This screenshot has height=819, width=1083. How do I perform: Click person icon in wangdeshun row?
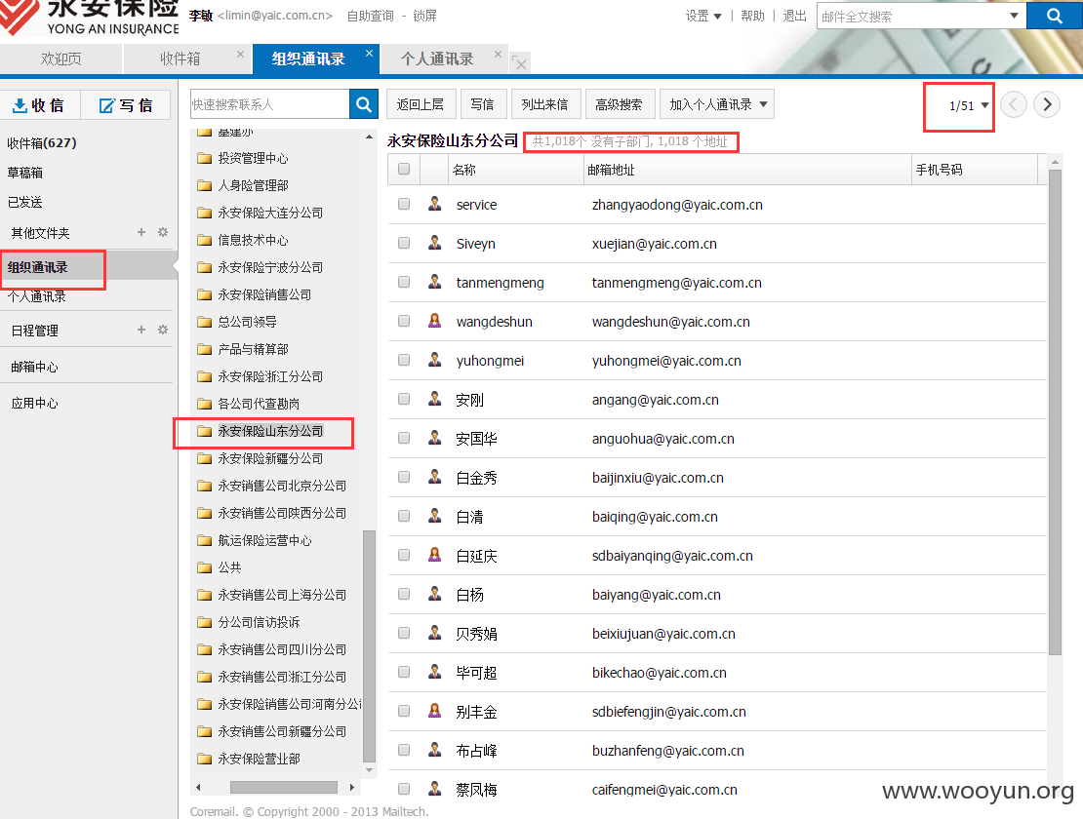click(x=434, y=321)
